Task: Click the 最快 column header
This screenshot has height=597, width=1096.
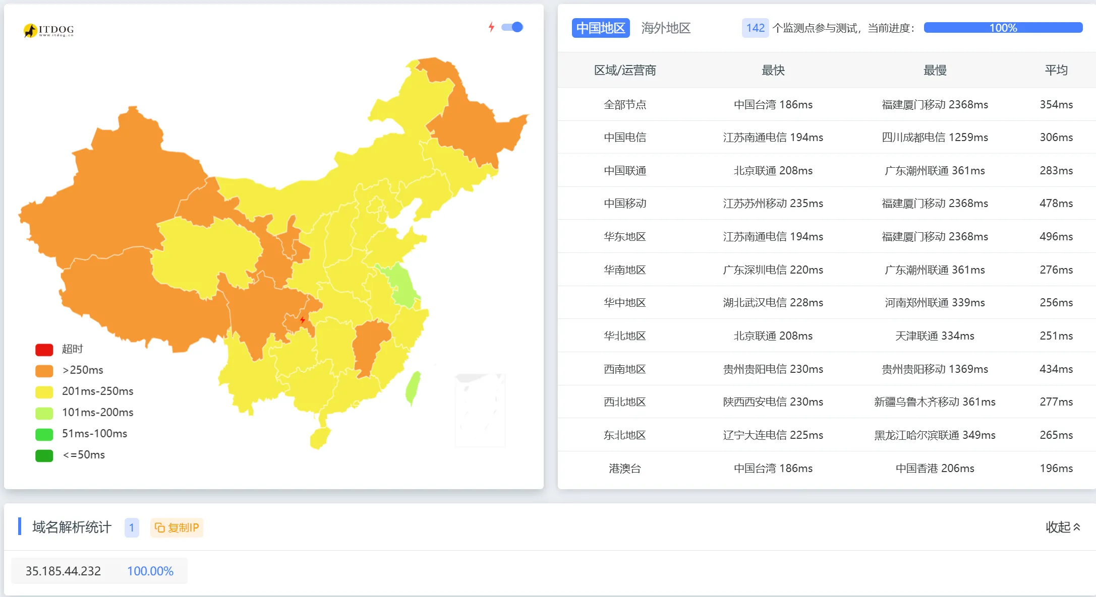Action: [x=773, y=70]
